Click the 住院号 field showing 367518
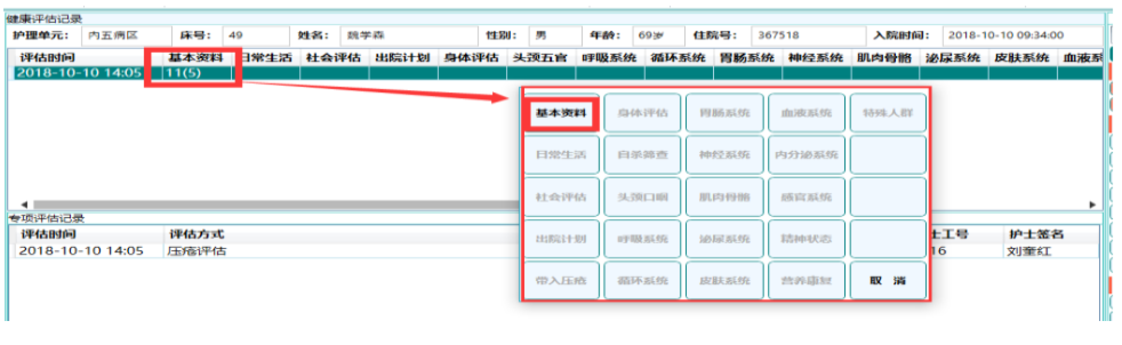 click(x=806, y=35)
